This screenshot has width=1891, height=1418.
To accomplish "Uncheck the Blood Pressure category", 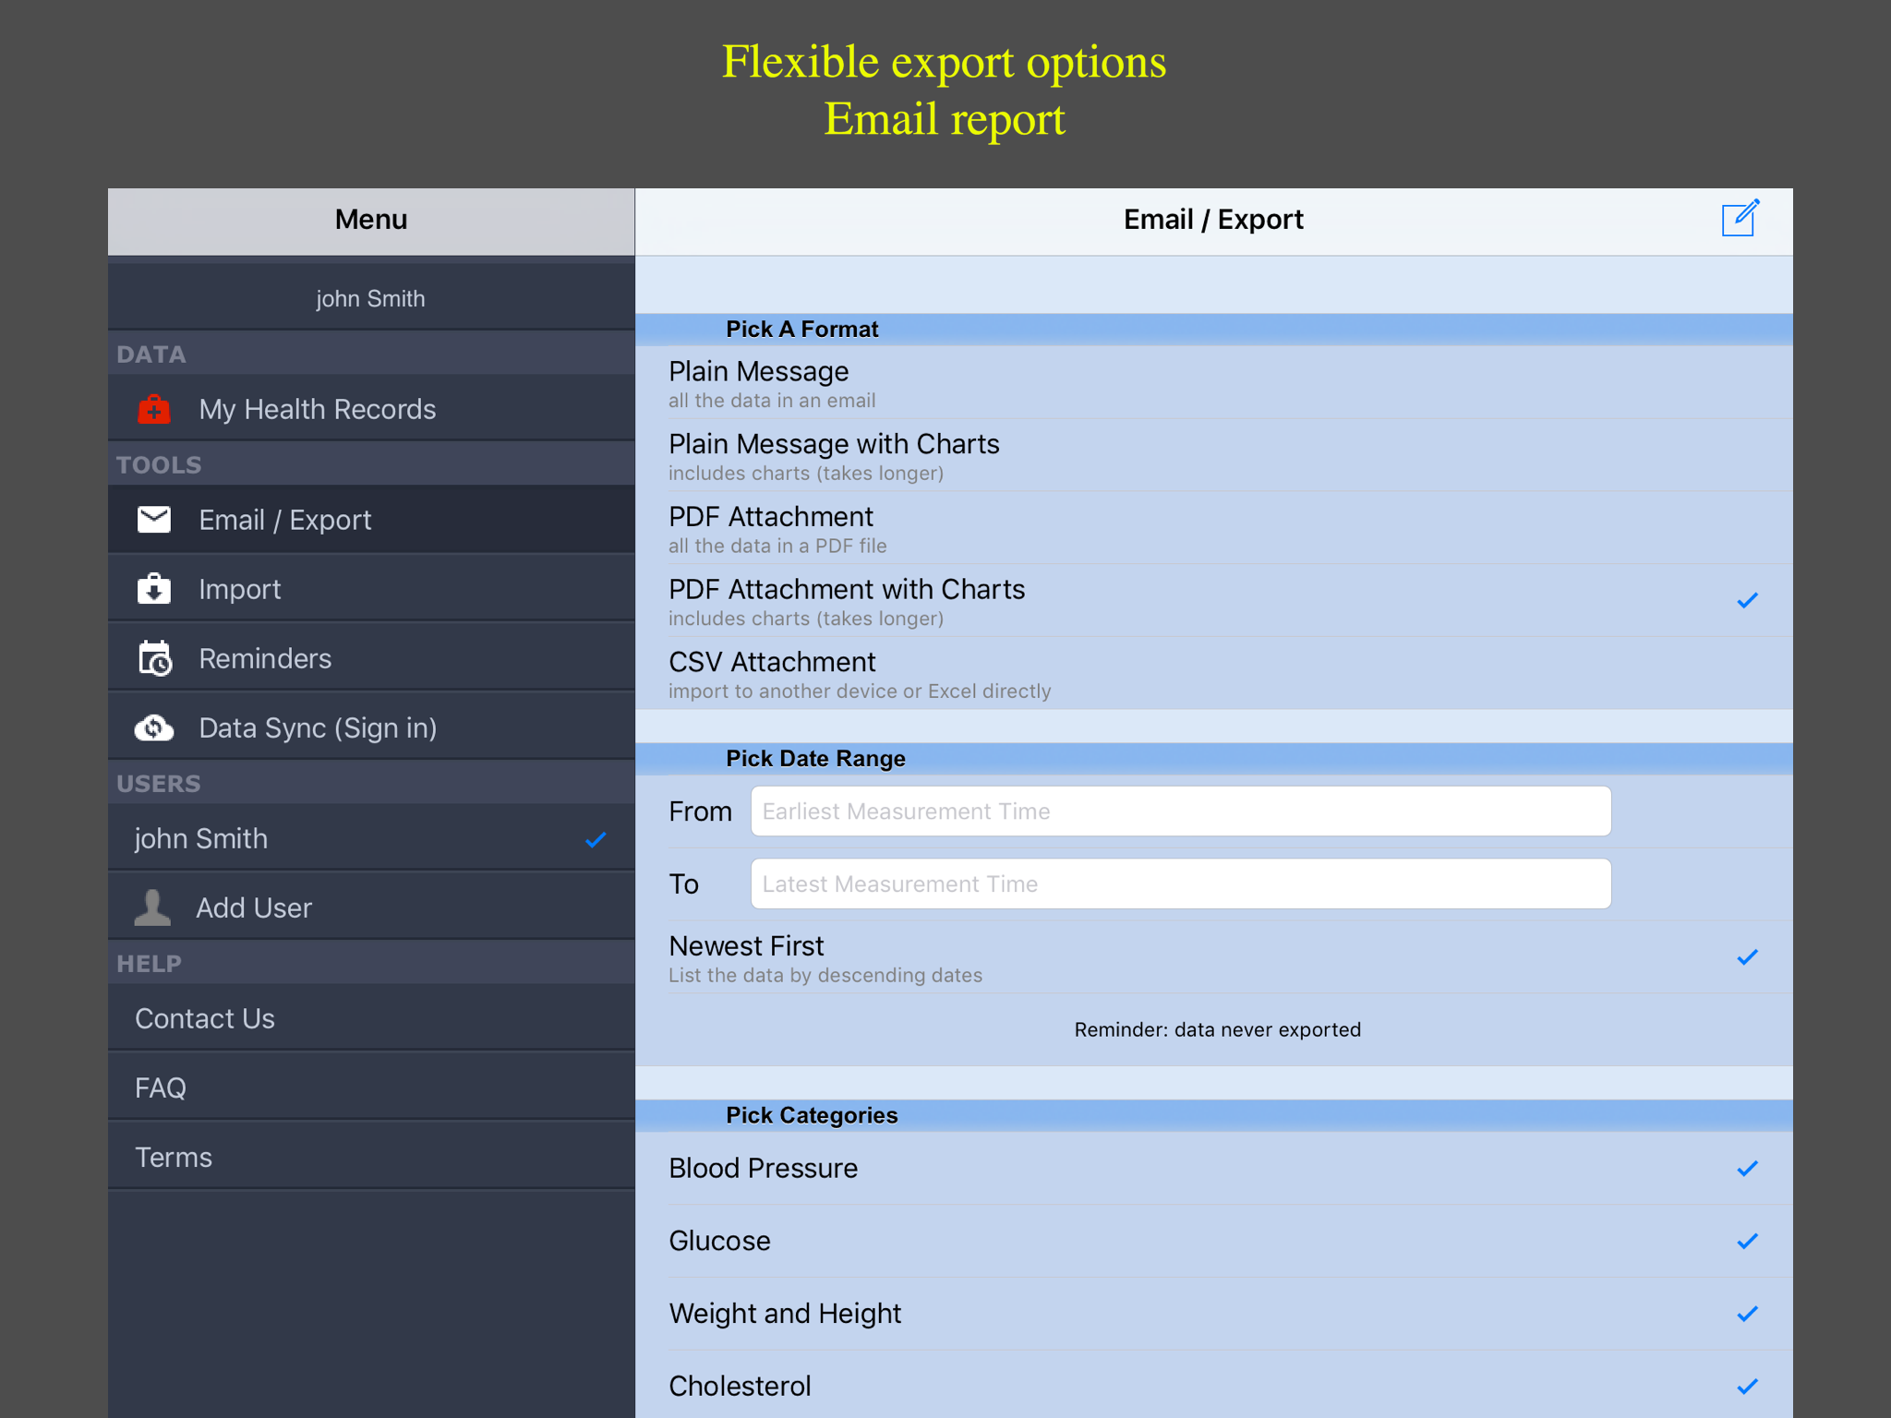I will pyautogui.click(x=1746, y=1169).
